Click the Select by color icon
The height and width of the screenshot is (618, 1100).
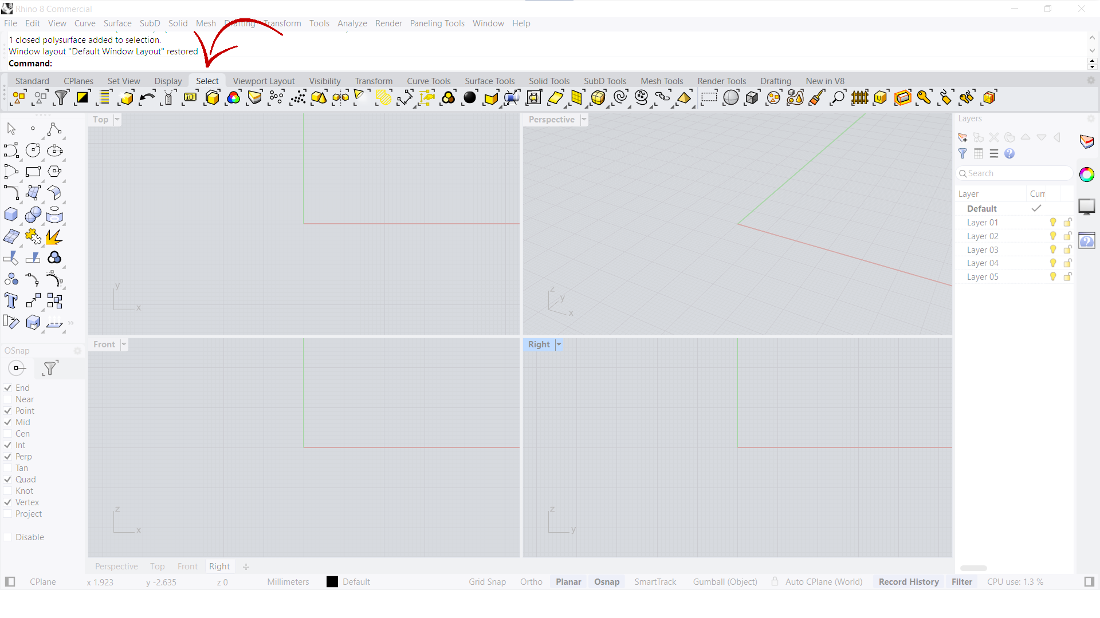[x=234, y=98]
